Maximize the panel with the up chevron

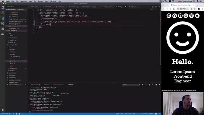[x=153, y=85]
